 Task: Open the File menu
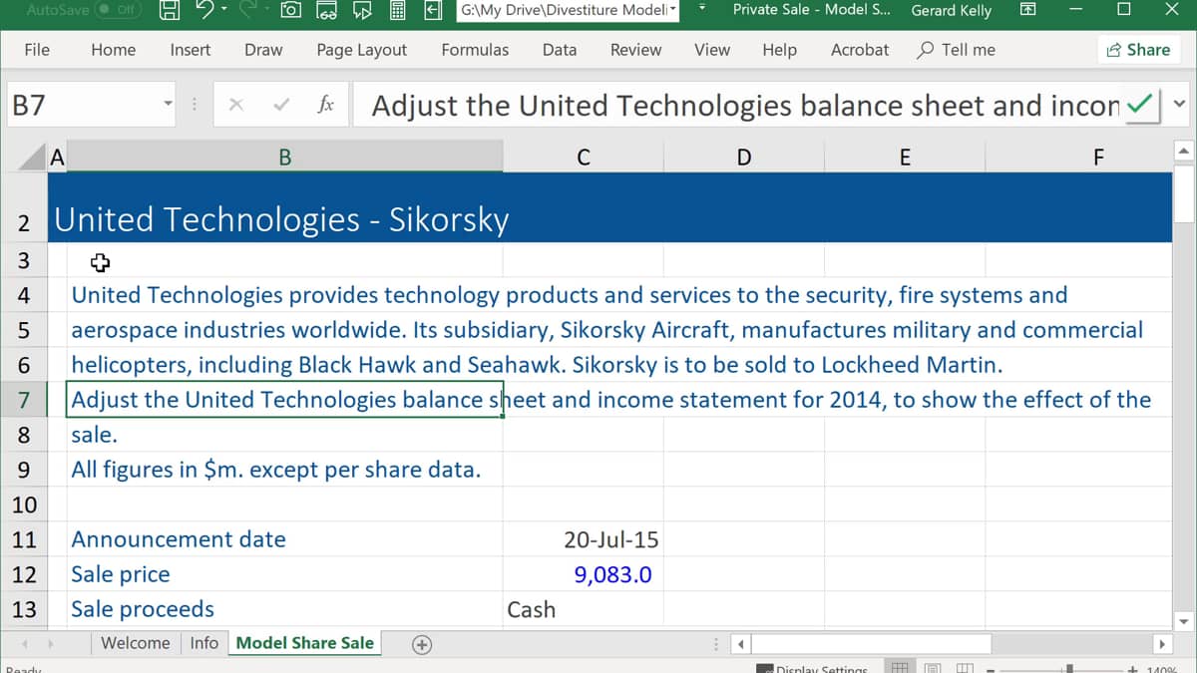pyautogui.click(x=37, y=50)
